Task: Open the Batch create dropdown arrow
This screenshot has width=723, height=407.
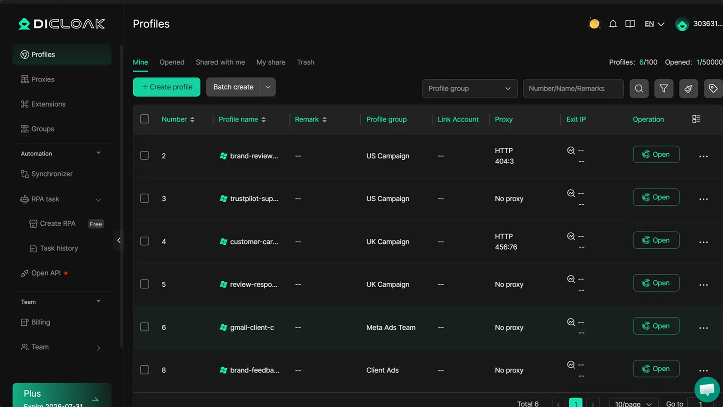Action: pos(268,87)
